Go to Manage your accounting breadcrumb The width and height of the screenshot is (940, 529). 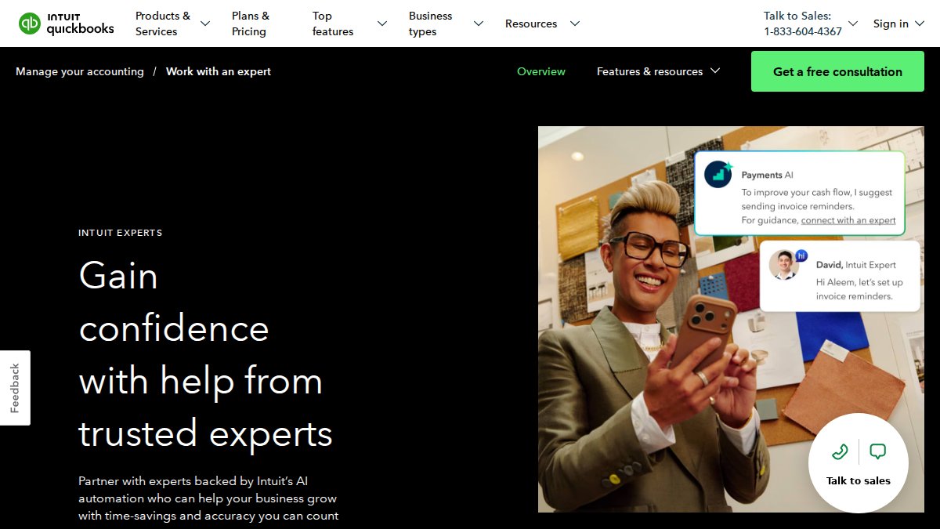pos(80,71)
